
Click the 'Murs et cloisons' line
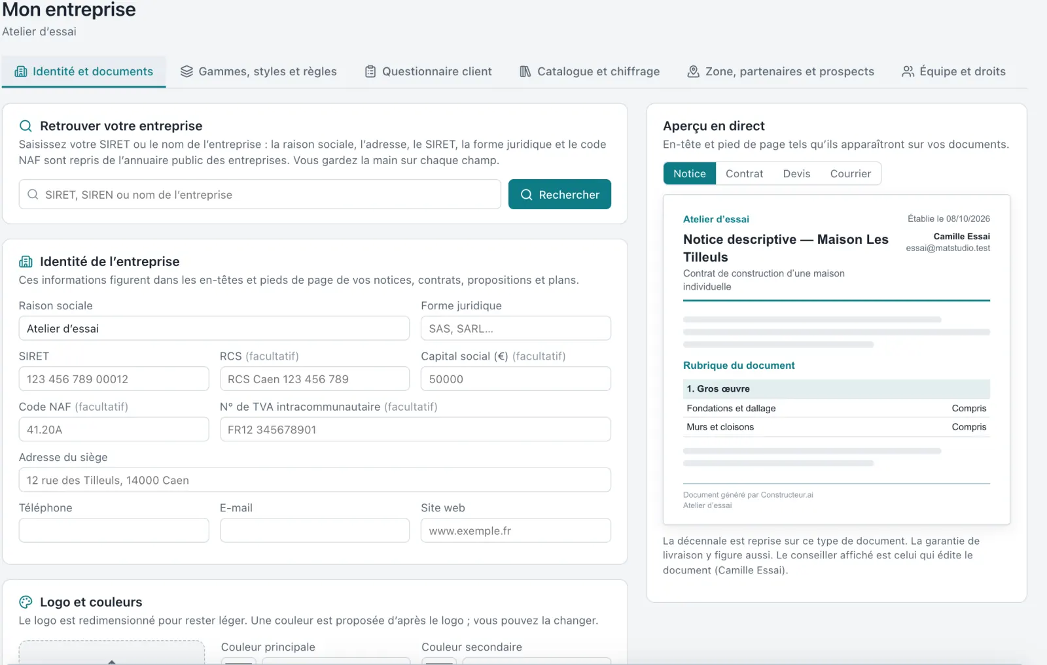point(836,427)
